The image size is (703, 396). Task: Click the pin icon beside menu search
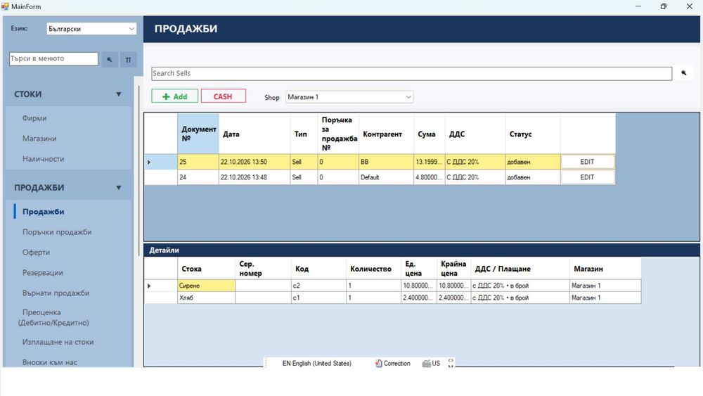pos(128,59)
